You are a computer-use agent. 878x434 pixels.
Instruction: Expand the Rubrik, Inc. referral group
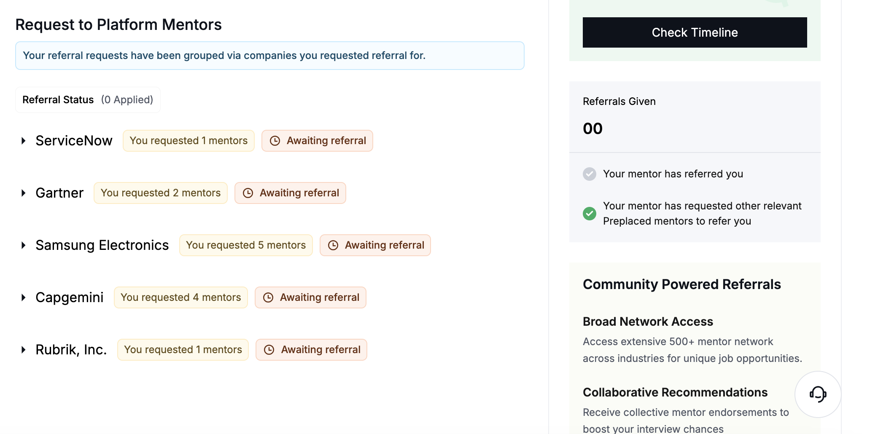coord(24,350)
